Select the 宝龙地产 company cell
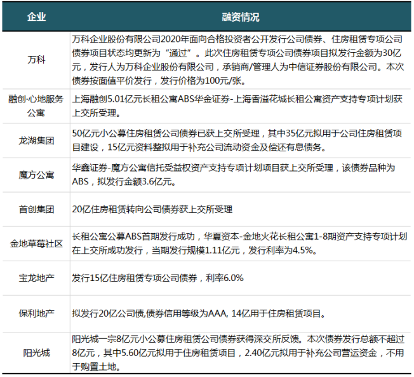 36,278
